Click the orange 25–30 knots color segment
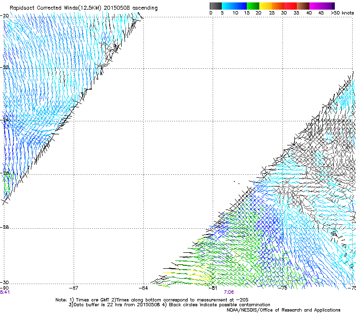The width and height of the screenshot is (356, 313). 278,6
